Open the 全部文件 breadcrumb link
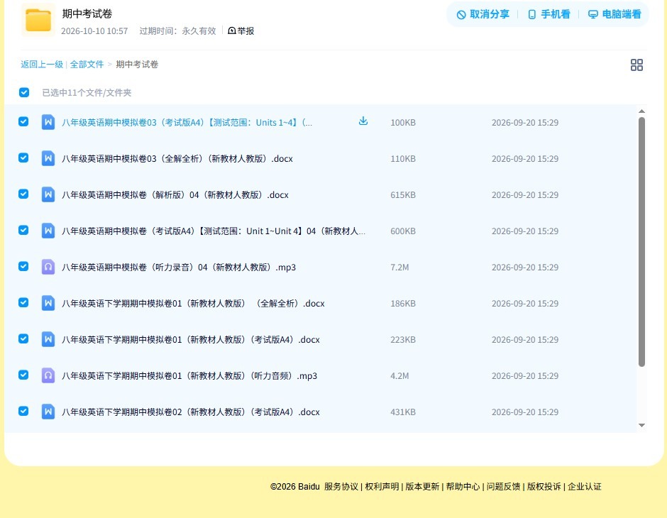 [87, 65]
